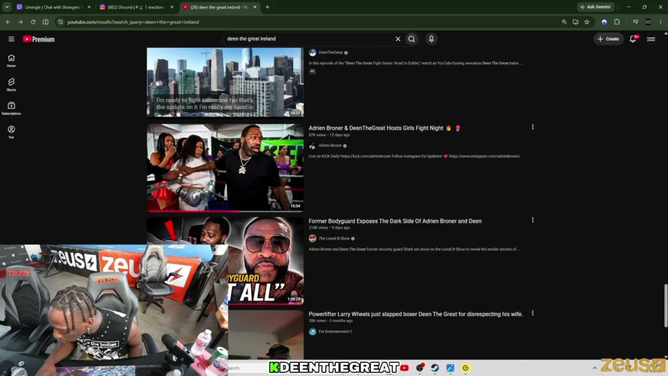This screenshot has width=668, height=376.
Task: Open the bodyguard "T ALL" video thumbnail
Action: click(266, 261)
